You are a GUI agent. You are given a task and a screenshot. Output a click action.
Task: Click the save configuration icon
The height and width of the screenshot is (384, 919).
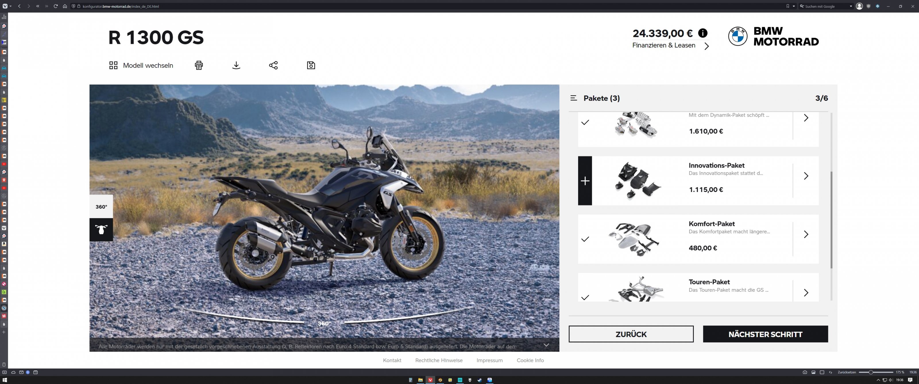click(x=311, y=65)
